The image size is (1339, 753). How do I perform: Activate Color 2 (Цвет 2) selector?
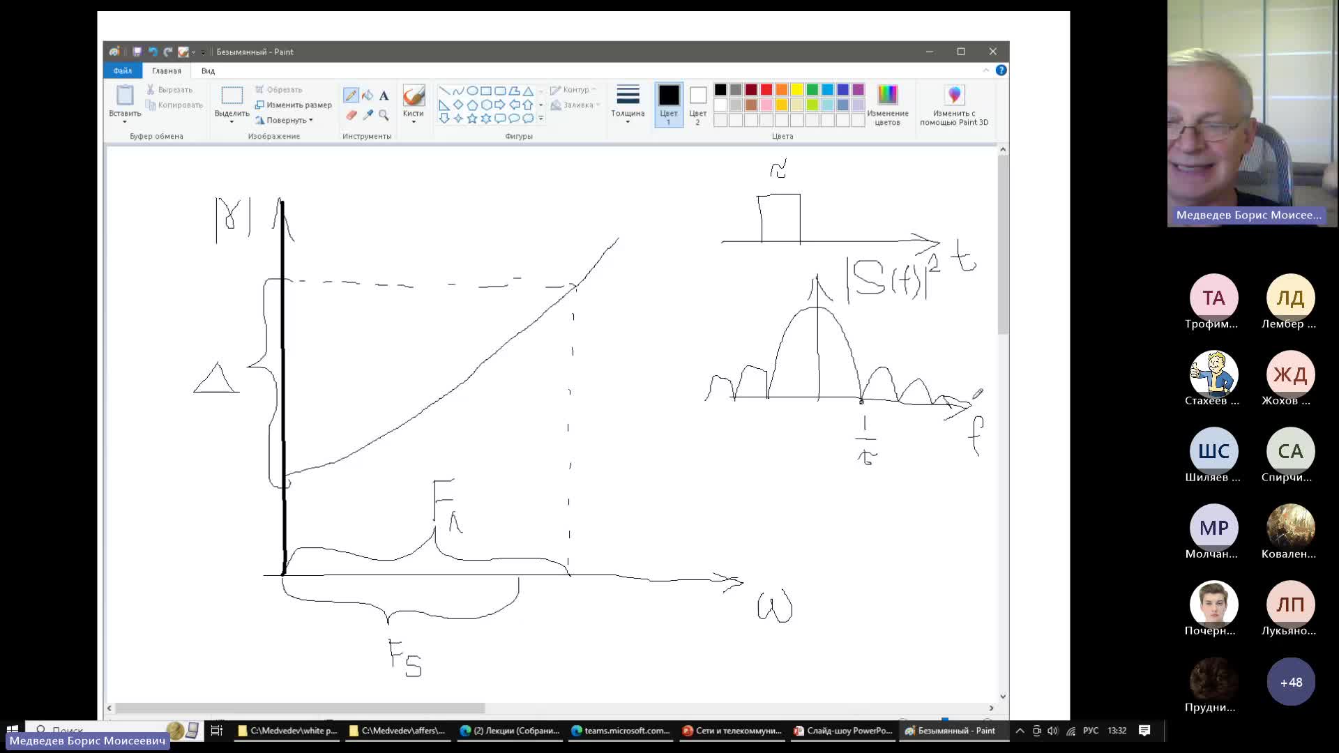pyautogui.click(x=698, y=105)
